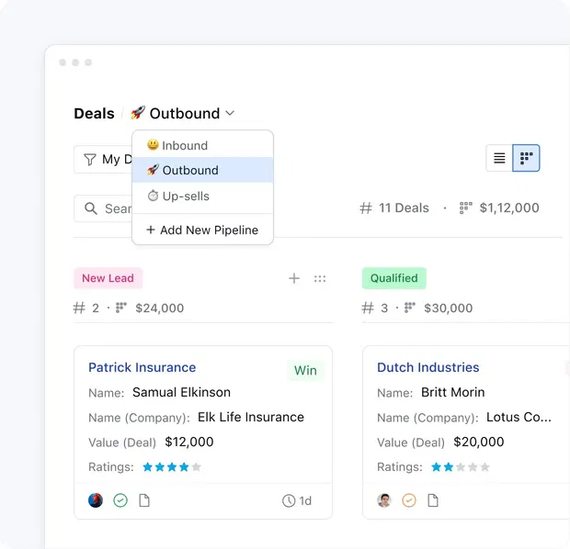Click New Lead column drag handle icon
Image resolution: width=570 pixels, height=549 pixels.
320,278
